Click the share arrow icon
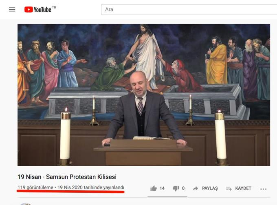 196,189
